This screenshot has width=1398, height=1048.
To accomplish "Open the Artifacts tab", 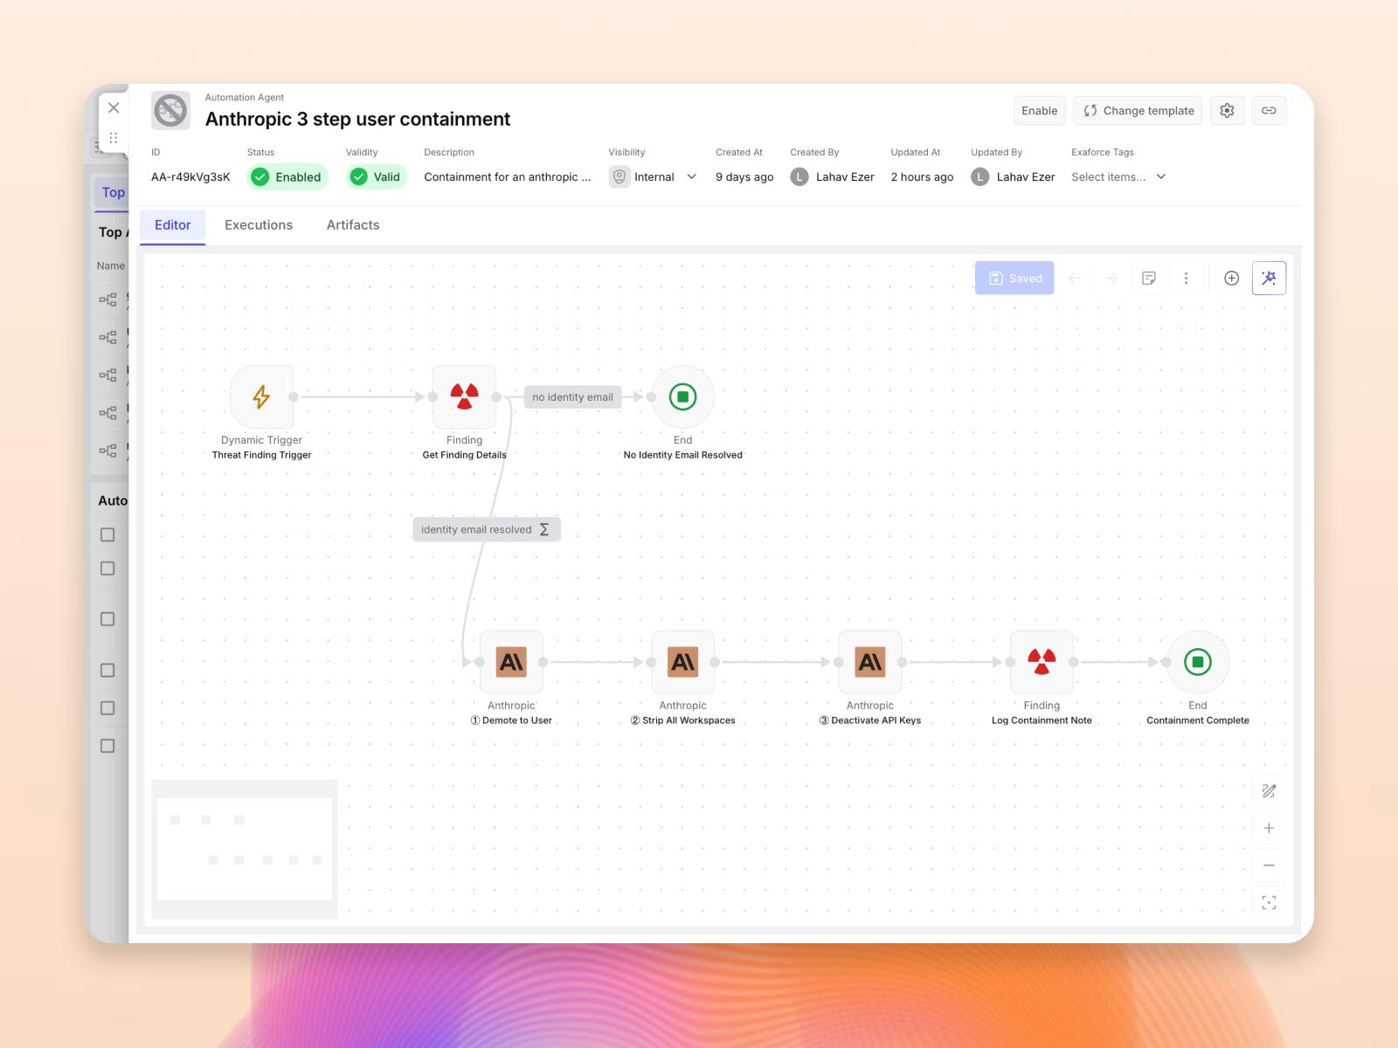I will (x=353, y=225).
